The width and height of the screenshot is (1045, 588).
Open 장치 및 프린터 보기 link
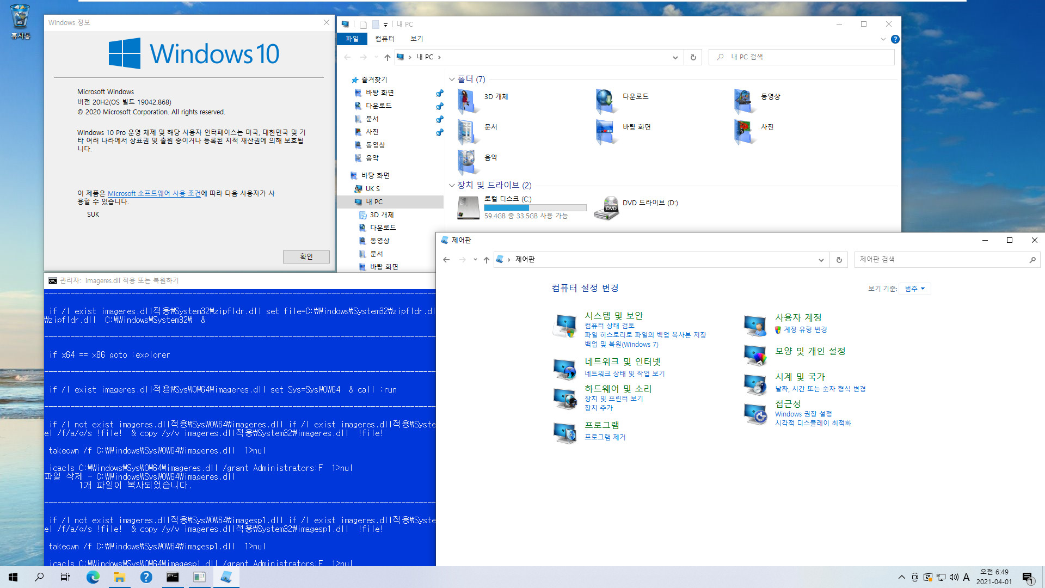tap(613, 399)
